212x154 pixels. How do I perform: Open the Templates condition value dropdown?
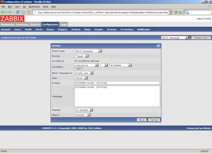[120, 65]
